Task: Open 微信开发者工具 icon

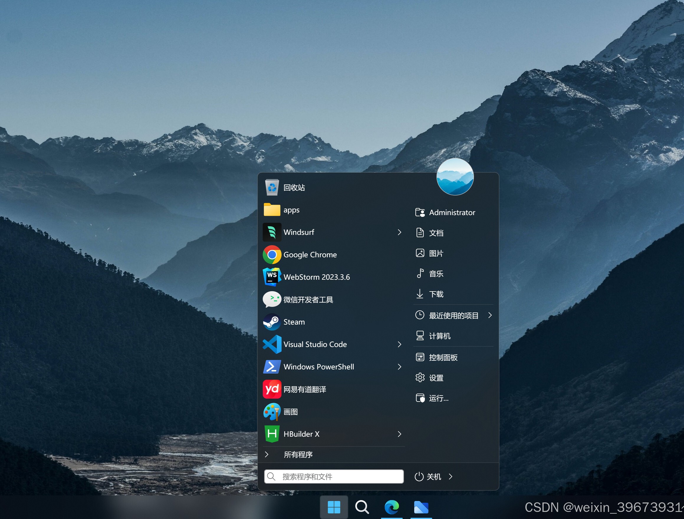Action: pyautogui.click(x=272, y=299)
